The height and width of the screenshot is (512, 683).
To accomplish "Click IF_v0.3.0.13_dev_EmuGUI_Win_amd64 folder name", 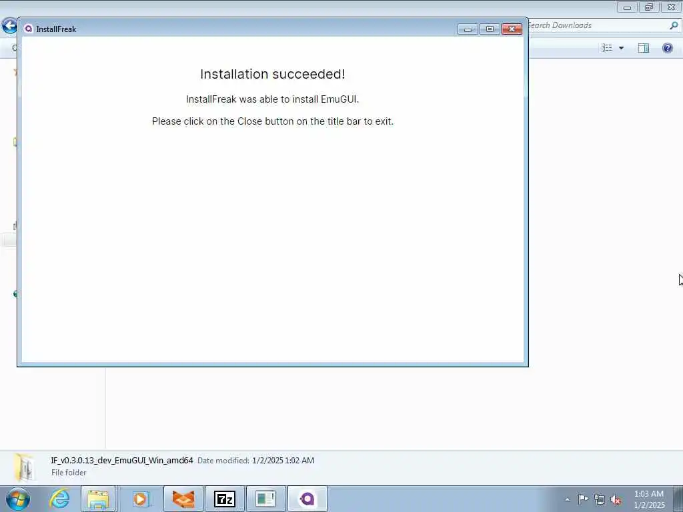I will tap(122, 460).
